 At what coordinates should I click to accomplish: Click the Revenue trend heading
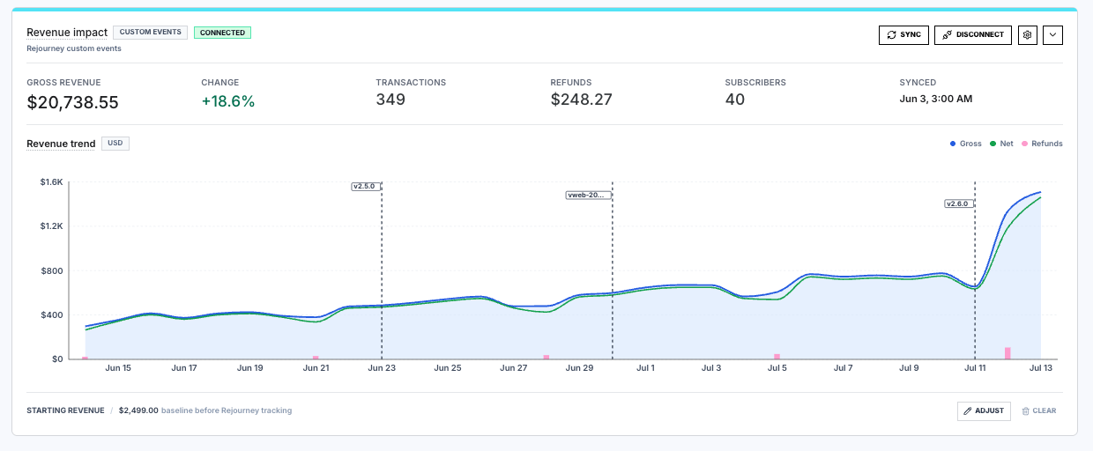(61, 144)
